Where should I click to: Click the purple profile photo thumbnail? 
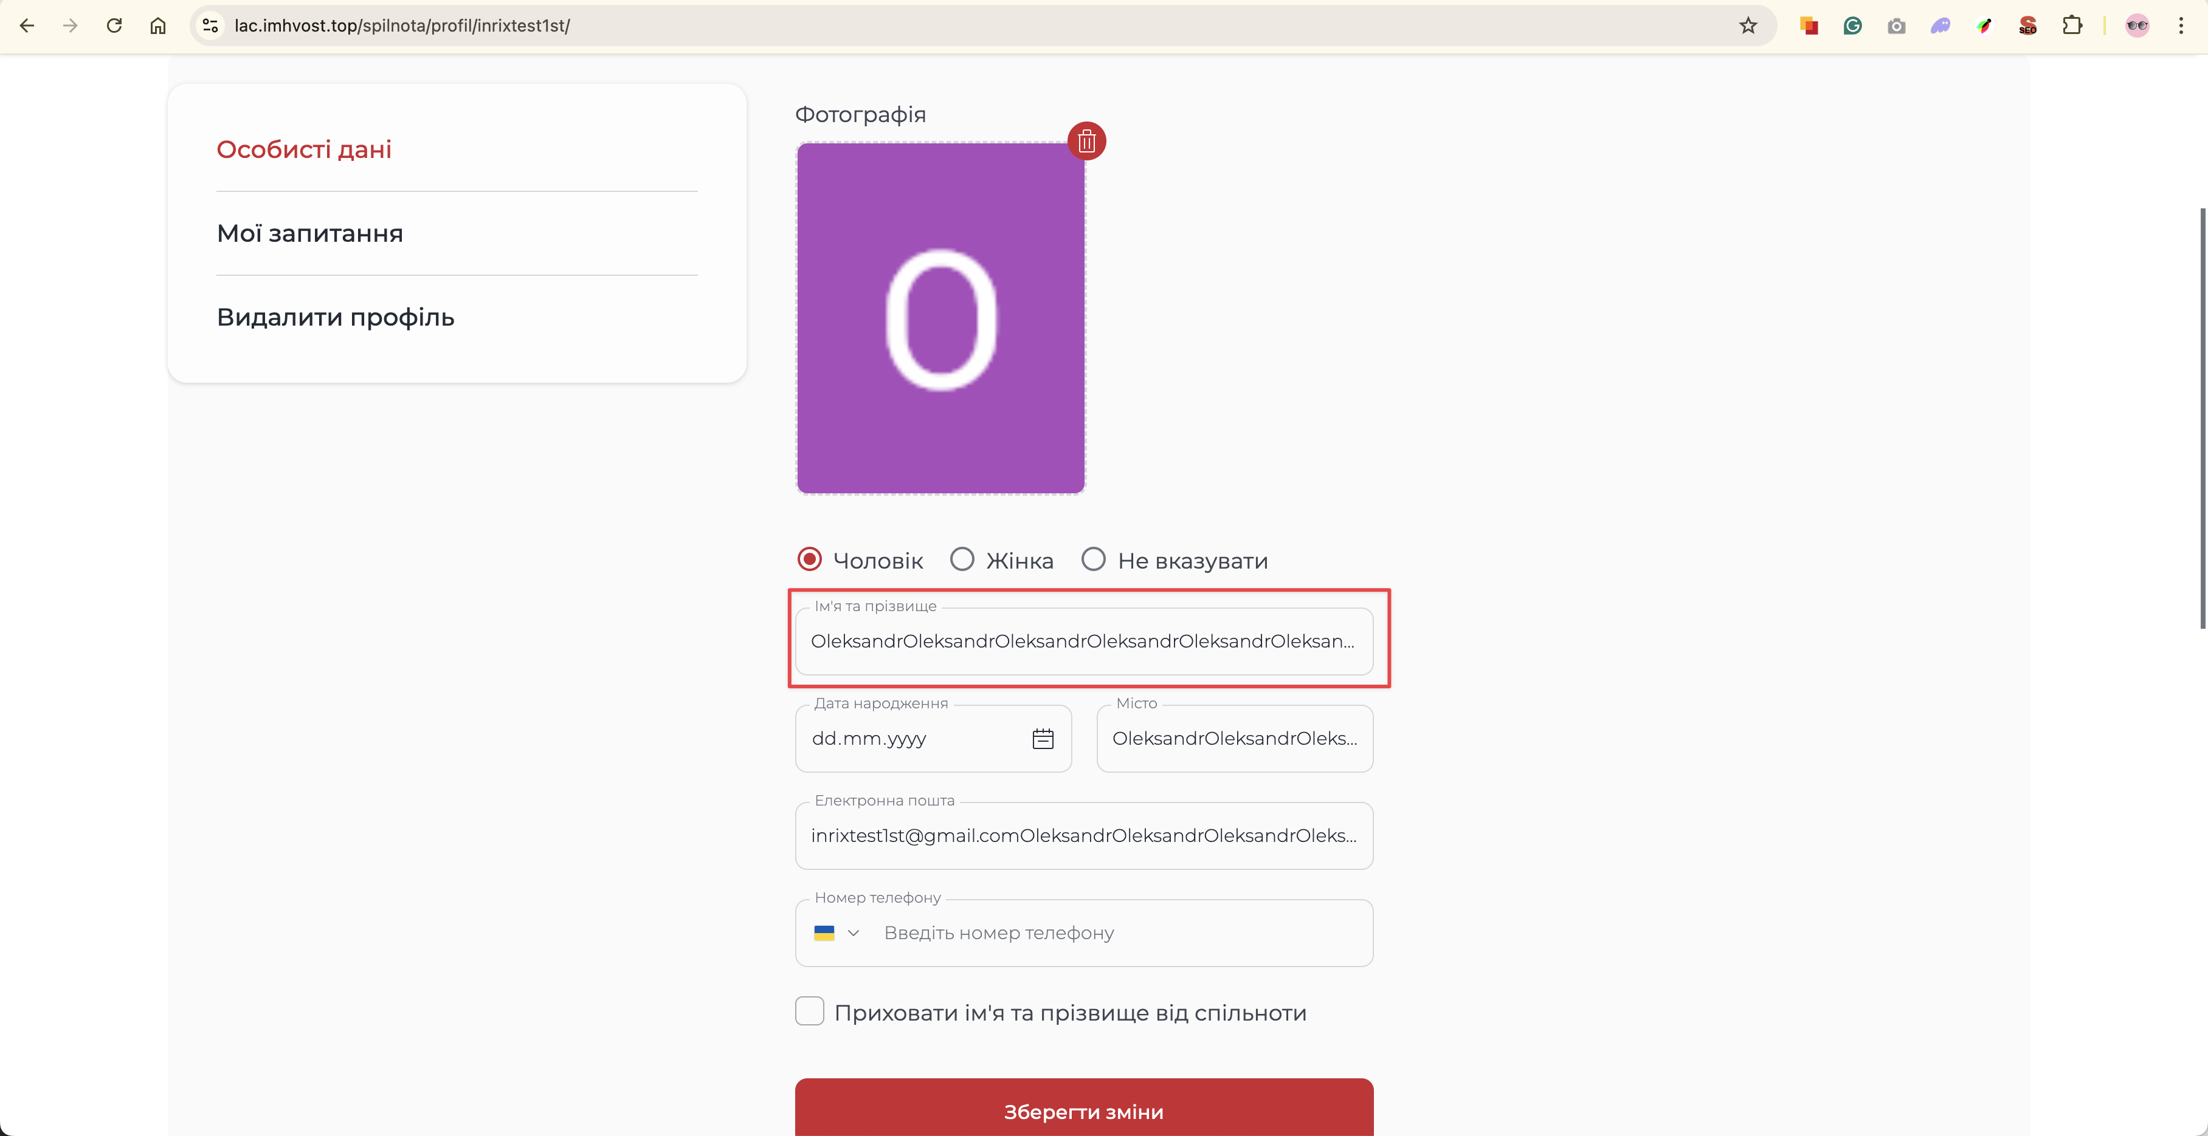coord(940,318)
